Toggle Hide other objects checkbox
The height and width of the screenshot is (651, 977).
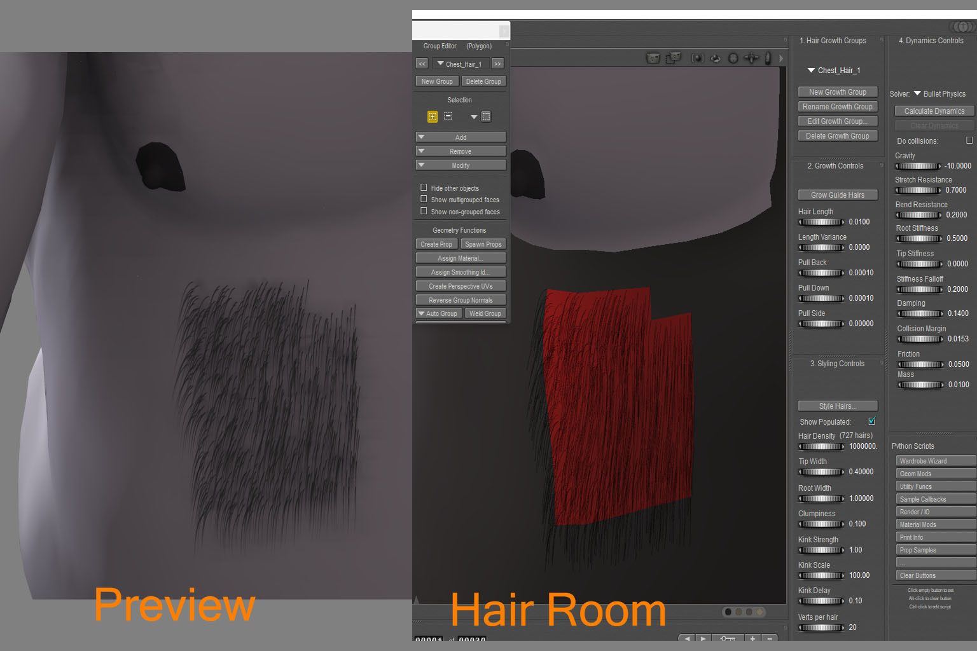[x=424, y=188]
